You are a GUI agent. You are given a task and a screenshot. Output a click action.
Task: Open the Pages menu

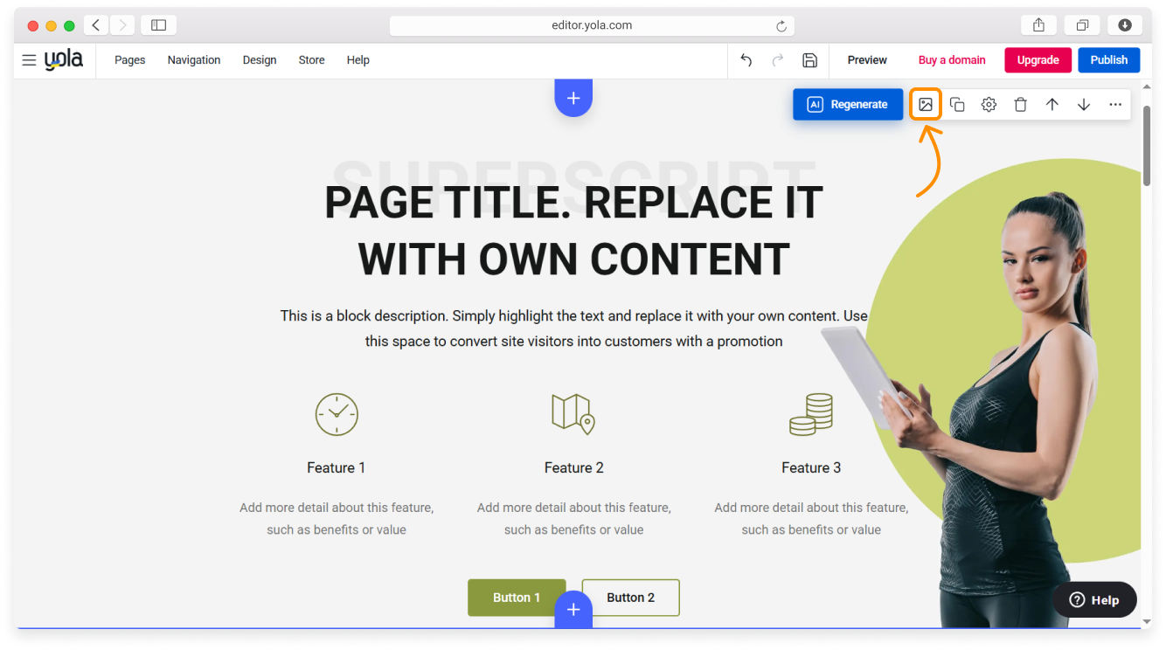click(129, 60)
